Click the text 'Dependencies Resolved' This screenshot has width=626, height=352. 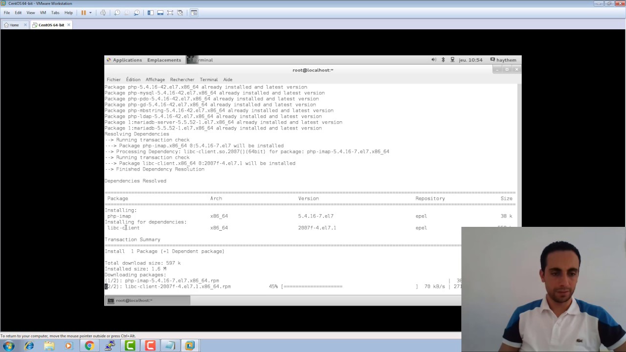[135, 181]
